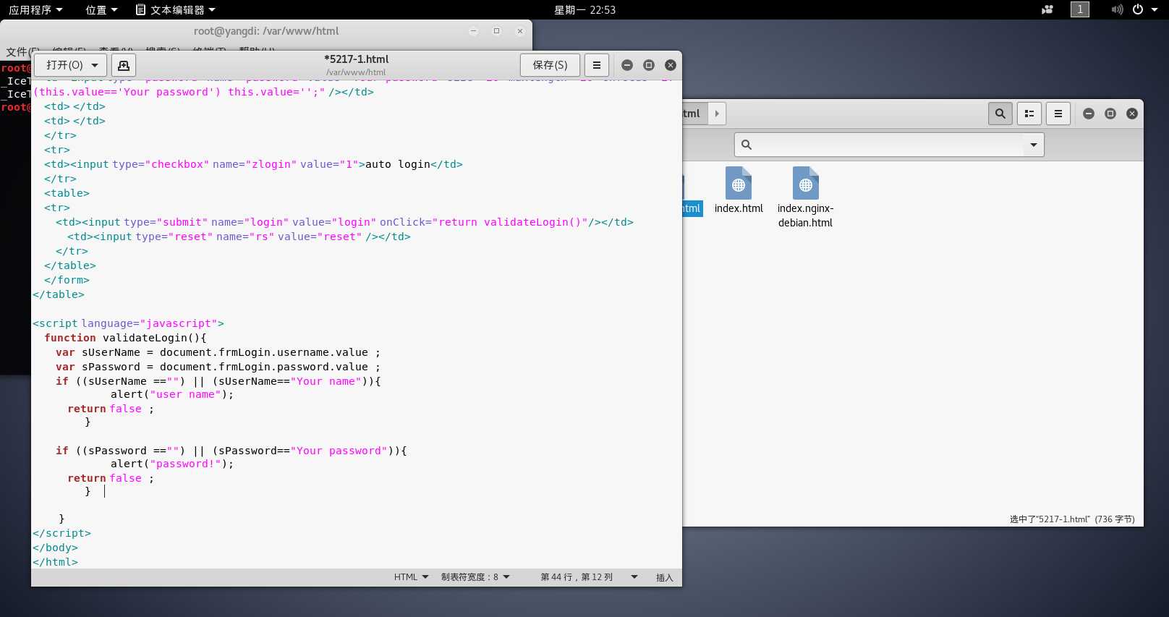Open the gedit hamburger menu

[x=596, y=65]
